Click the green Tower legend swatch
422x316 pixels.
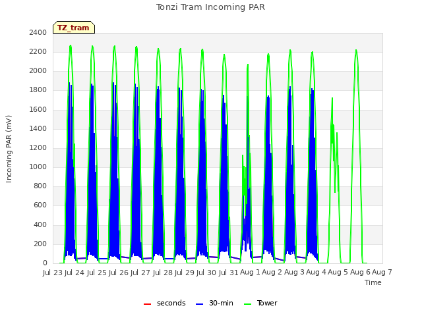[247, 304]
